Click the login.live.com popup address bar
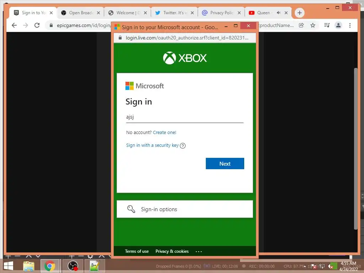This screenshot has width=364, height=273. [x=185, y=38]
